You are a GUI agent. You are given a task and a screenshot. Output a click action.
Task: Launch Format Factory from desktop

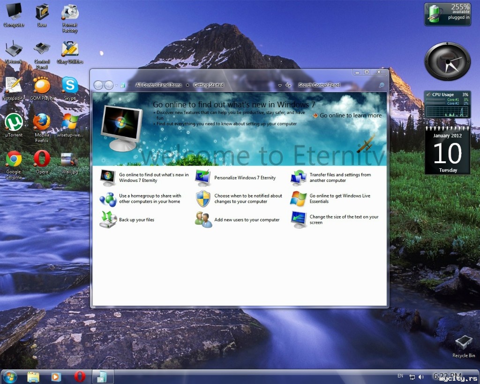(x=70, y=17)
